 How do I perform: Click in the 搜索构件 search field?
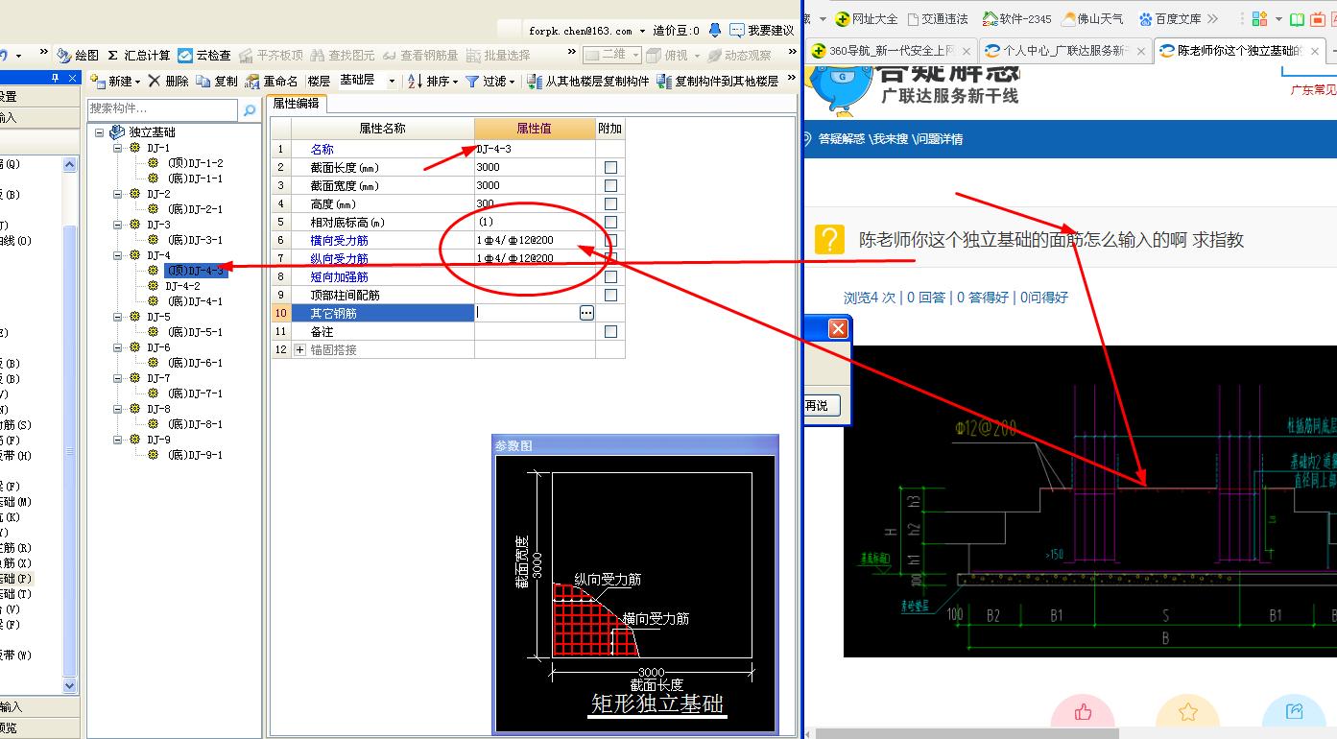pos(163,109)
